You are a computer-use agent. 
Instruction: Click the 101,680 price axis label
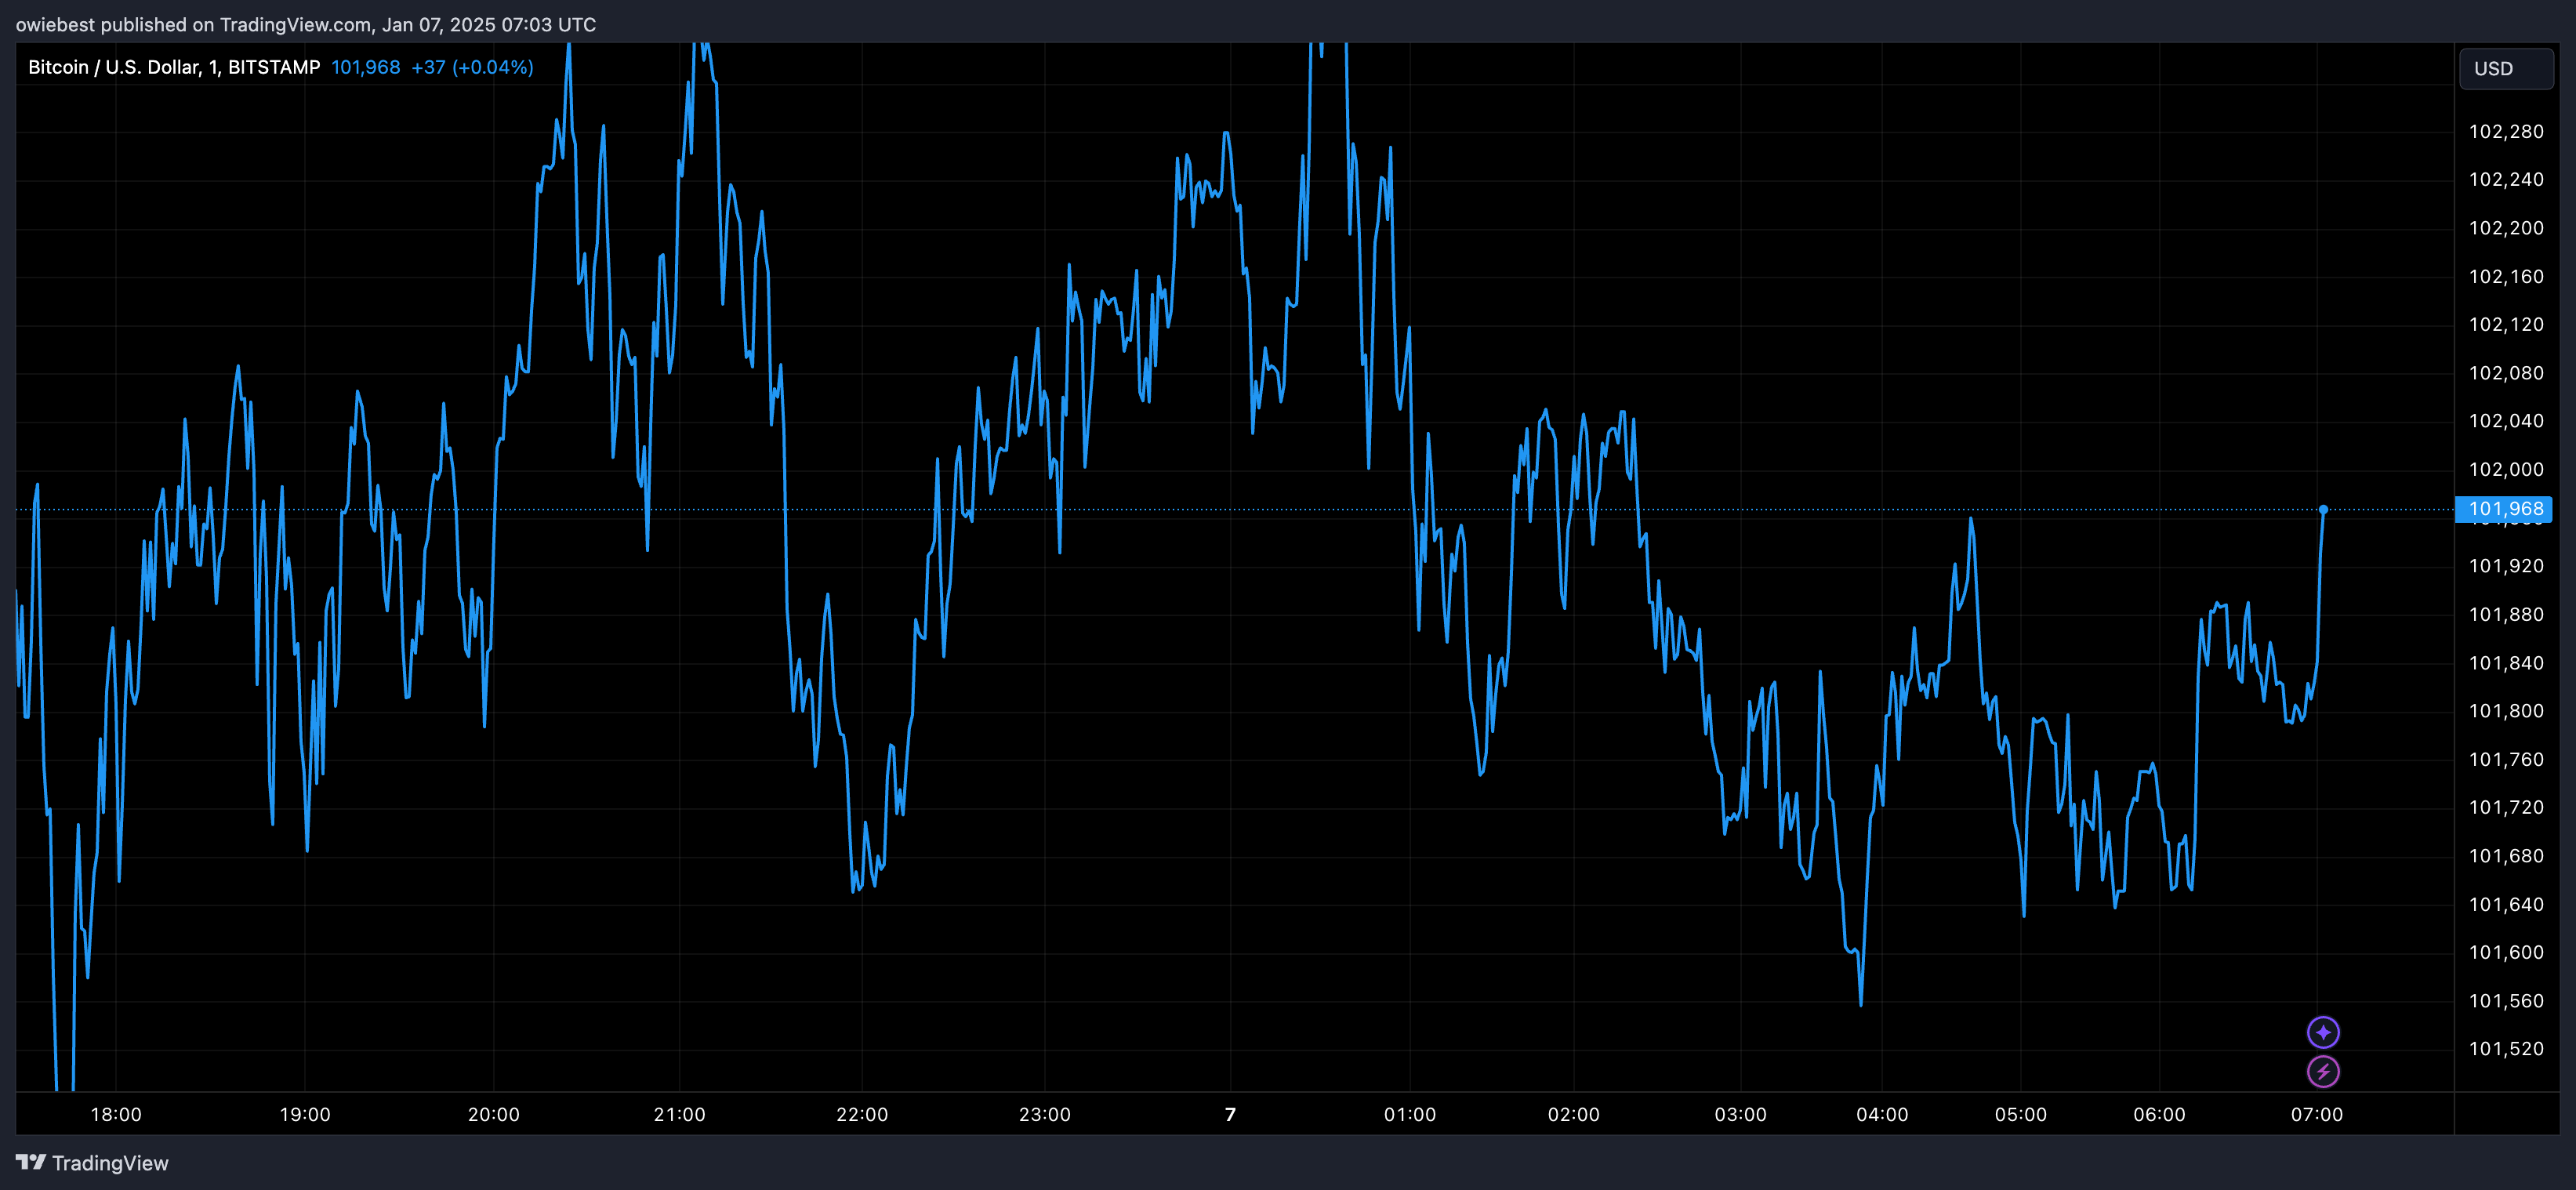point(2506,856)
